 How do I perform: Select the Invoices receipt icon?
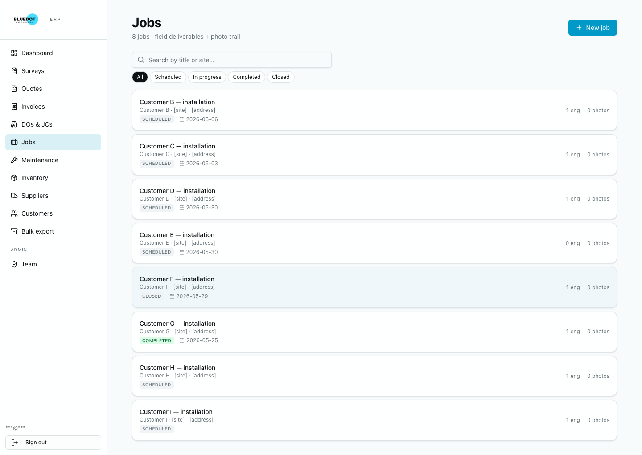pyautogui.click(x=14, y=107)
